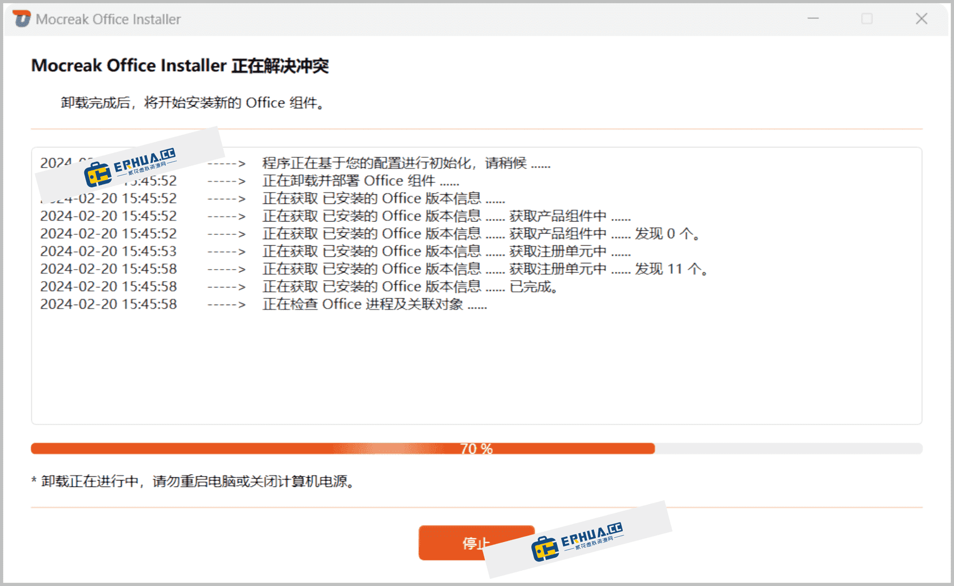
Task: Click the log entry showing 发现 0 个
Action: (x=481, y=233)
